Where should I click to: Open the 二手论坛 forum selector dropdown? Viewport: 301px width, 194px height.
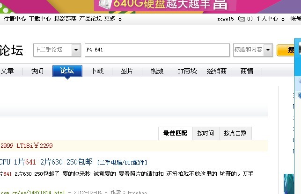click(76, 50)
